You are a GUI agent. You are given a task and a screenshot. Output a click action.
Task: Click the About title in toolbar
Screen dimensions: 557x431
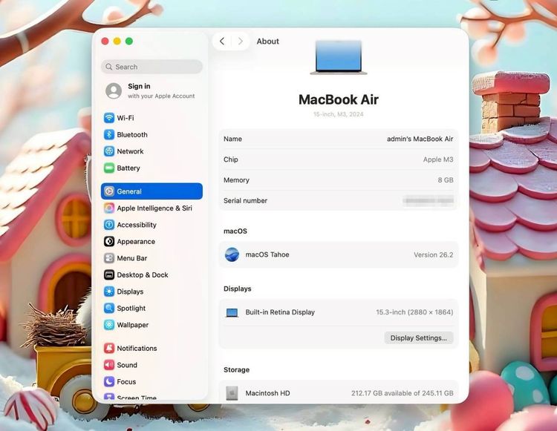(x=268, y=41)
